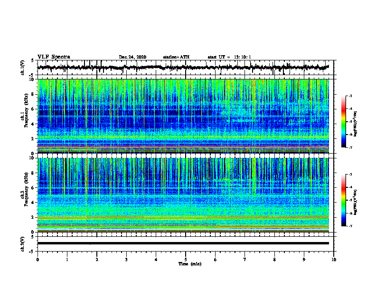Click the "Time (min)" axis title
This screenshot has width=376, height=291.
(190, 264)
